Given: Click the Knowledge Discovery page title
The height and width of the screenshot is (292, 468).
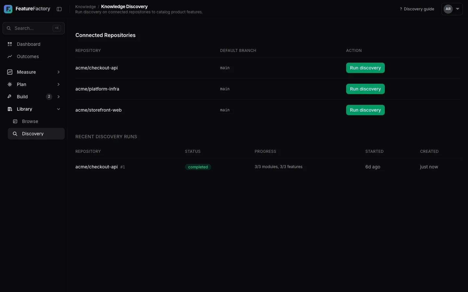Looking at the screenshot, I should coord(124,6).
